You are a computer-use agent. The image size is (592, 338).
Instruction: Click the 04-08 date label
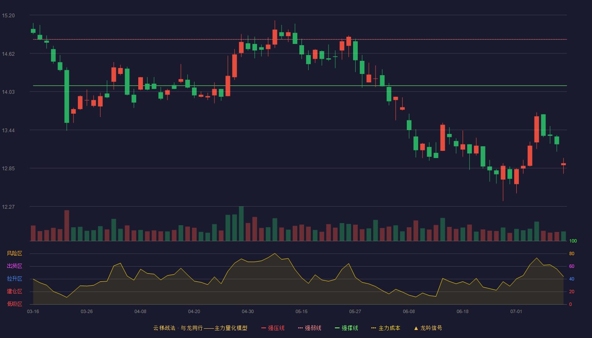(140, 311)
